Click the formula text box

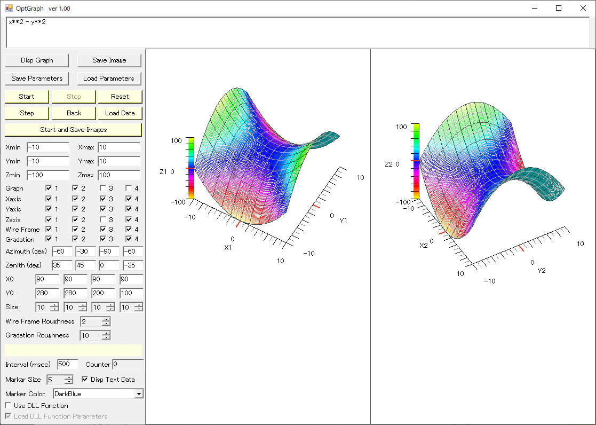[298, 33]
